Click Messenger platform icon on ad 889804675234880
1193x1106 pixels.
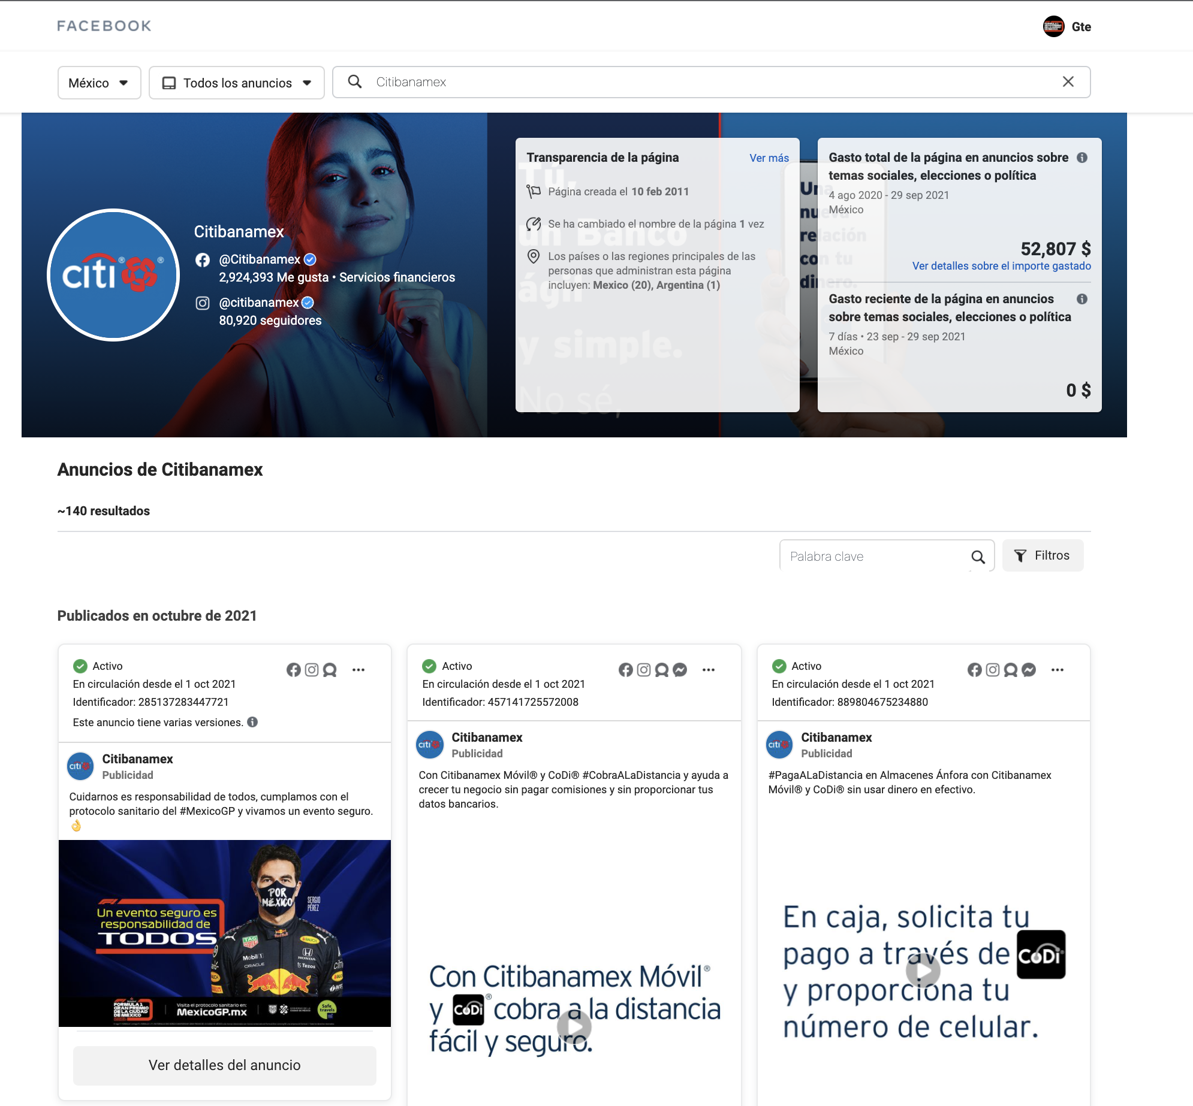click(1029, 670)
